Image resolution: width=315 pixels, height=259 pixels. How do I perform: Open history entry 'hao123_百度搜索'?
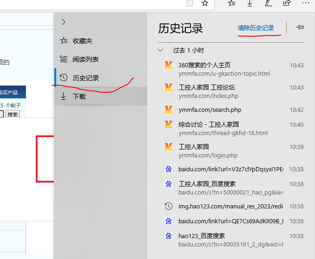(202, 236)
